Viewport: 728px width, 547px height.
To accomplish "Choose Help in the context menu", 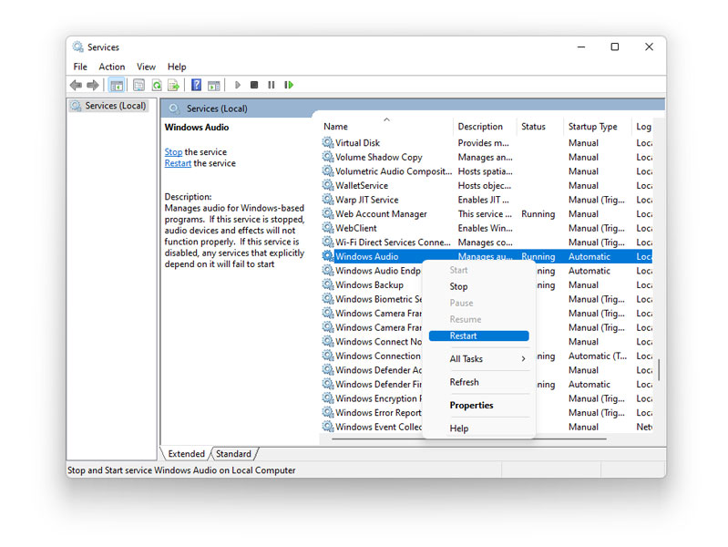I will [478, 428].
